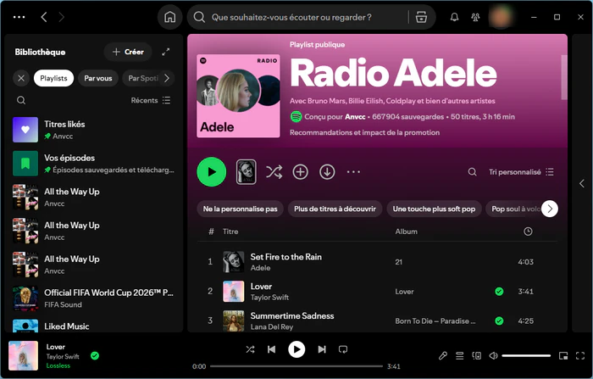
Task: Open notifications bell
Action: 454,17
